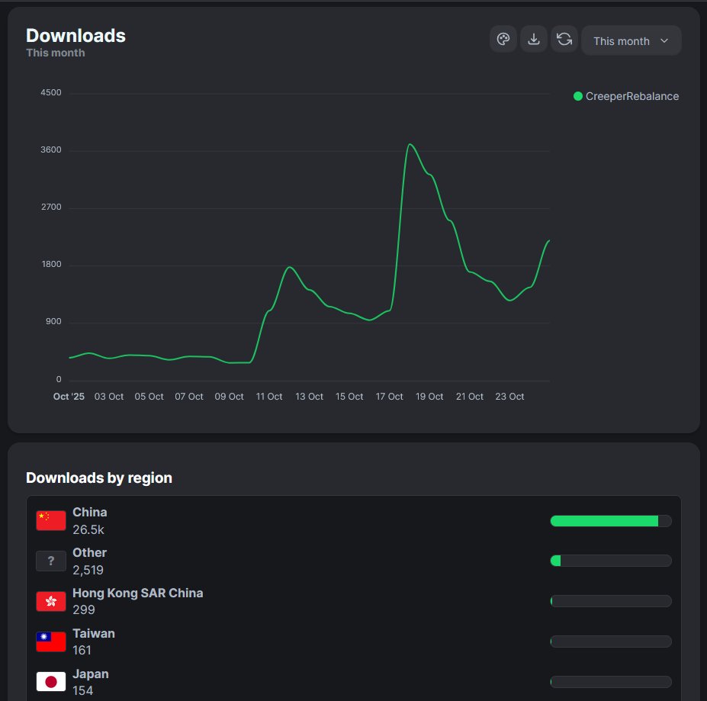Click the question mark icon beside Other
The image size is (707, 701).
point(50,560)
